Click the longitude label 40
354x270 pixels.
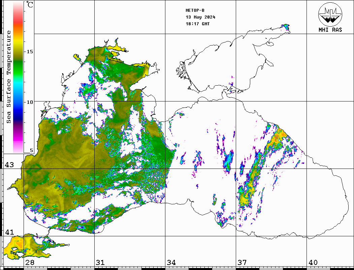coord(313,262)
